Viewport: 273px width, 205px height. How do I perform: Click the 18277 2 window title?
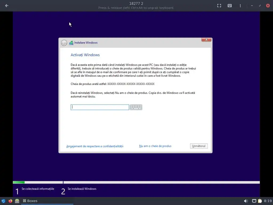[x=136, y=3]
